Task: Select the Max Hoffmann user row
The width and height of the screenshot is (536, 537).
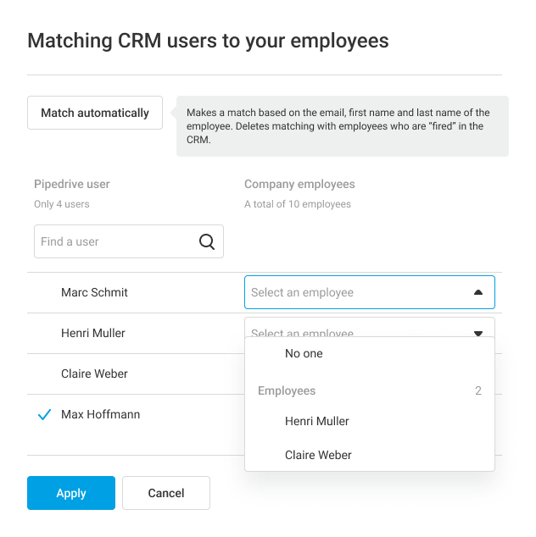Action: tap(100, 414)
